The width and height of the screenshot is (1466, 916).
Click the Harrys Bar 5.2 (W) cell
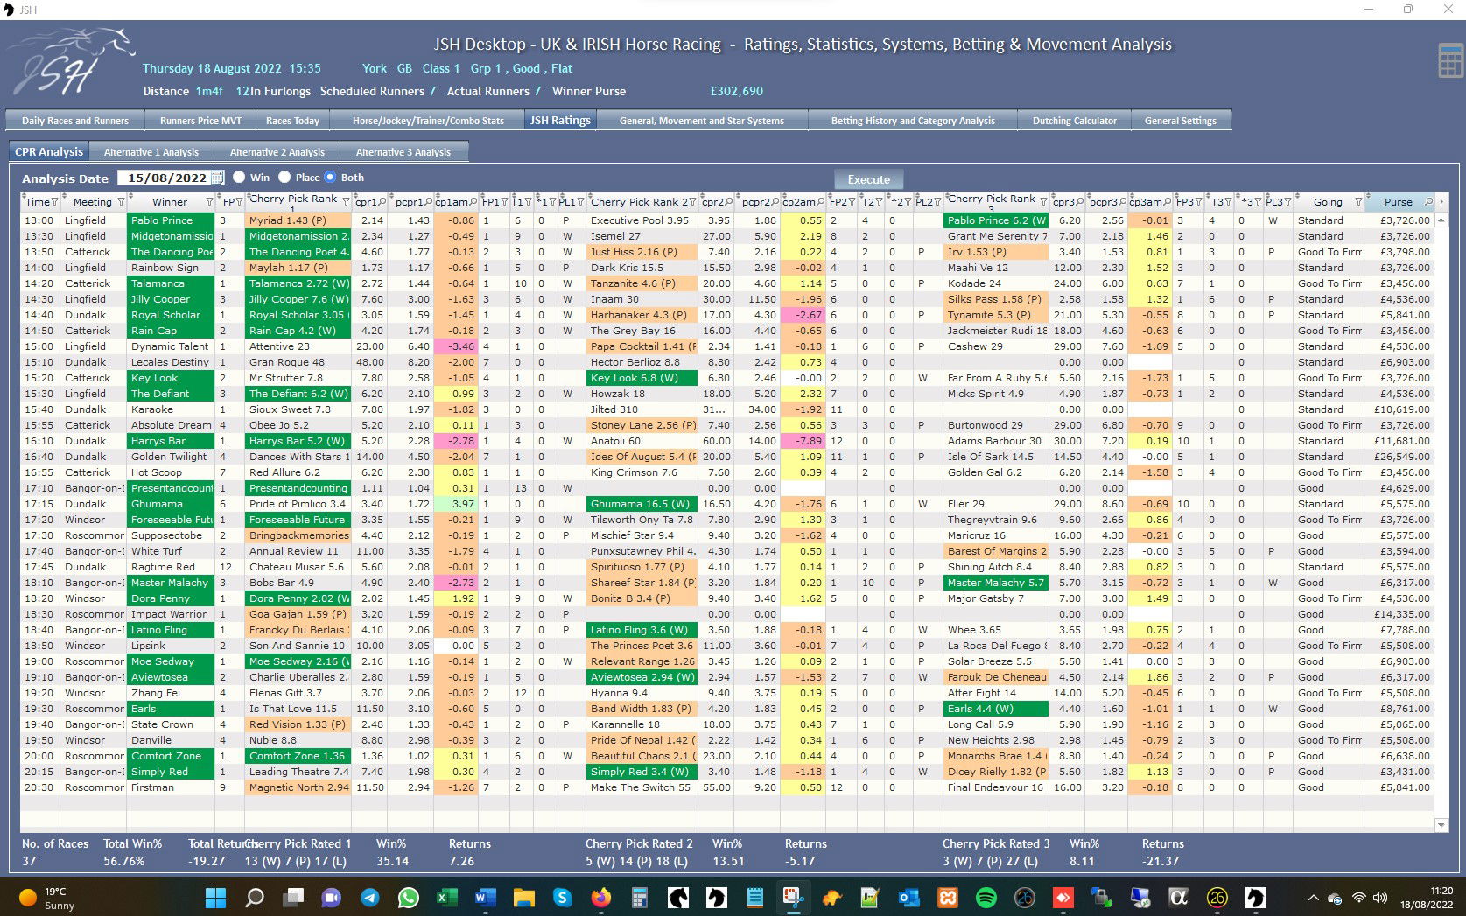(298, 441)
